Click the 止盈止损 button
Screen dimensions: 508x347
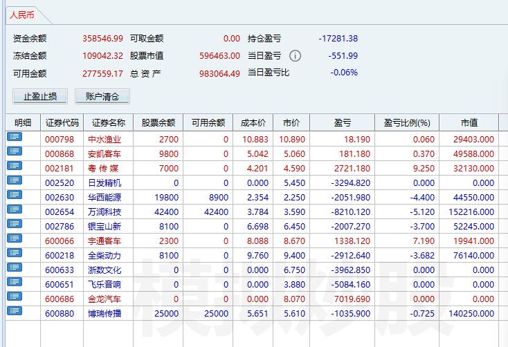click(x=40, y=97)
